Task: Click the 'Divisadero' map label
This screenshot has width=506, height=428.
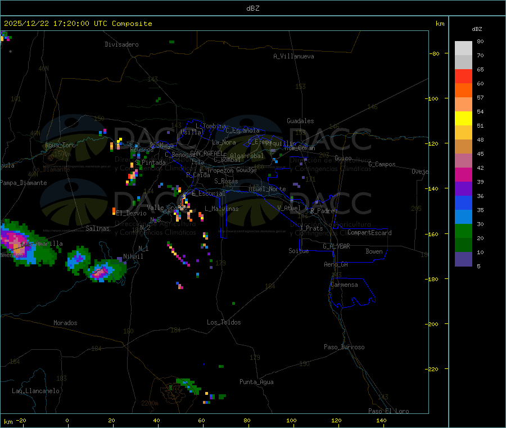Action: pyautogui.click(x=121, y=44)
